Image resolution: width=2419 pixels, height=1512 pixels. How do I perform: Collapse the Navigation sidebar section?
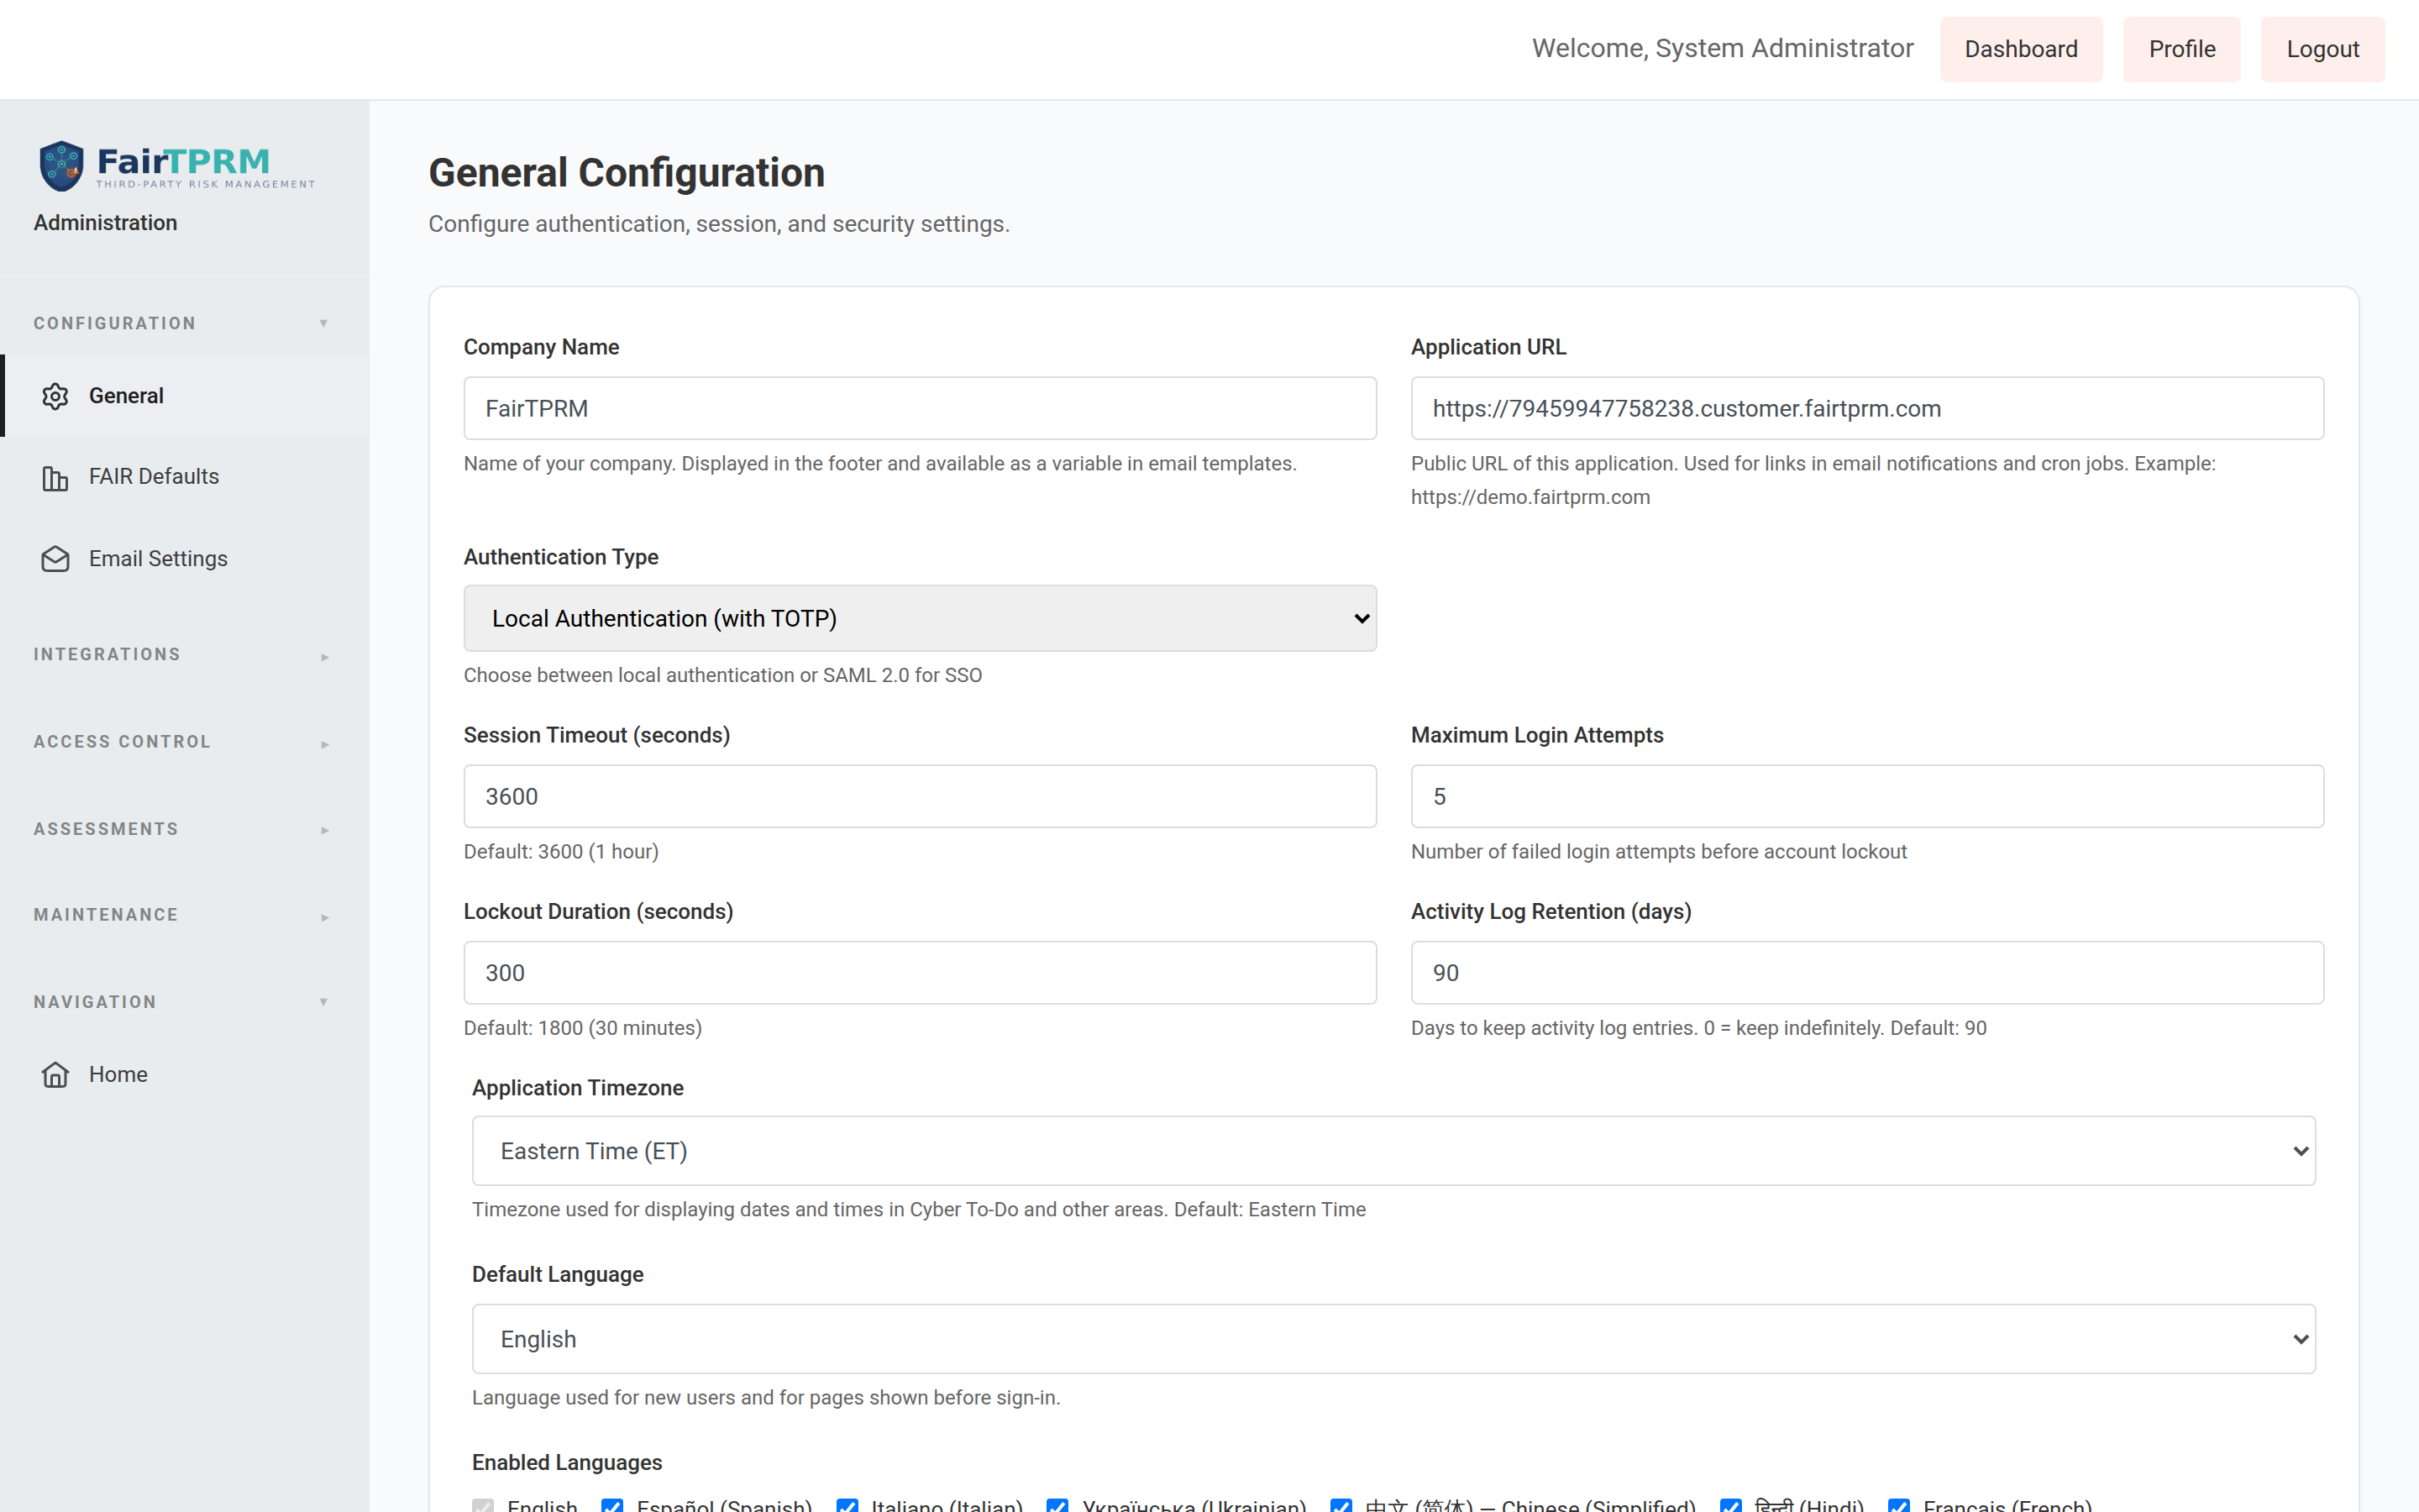[x=183, y=1002]
